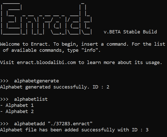Click the ID : 2 output value

[x=101, y=87]
